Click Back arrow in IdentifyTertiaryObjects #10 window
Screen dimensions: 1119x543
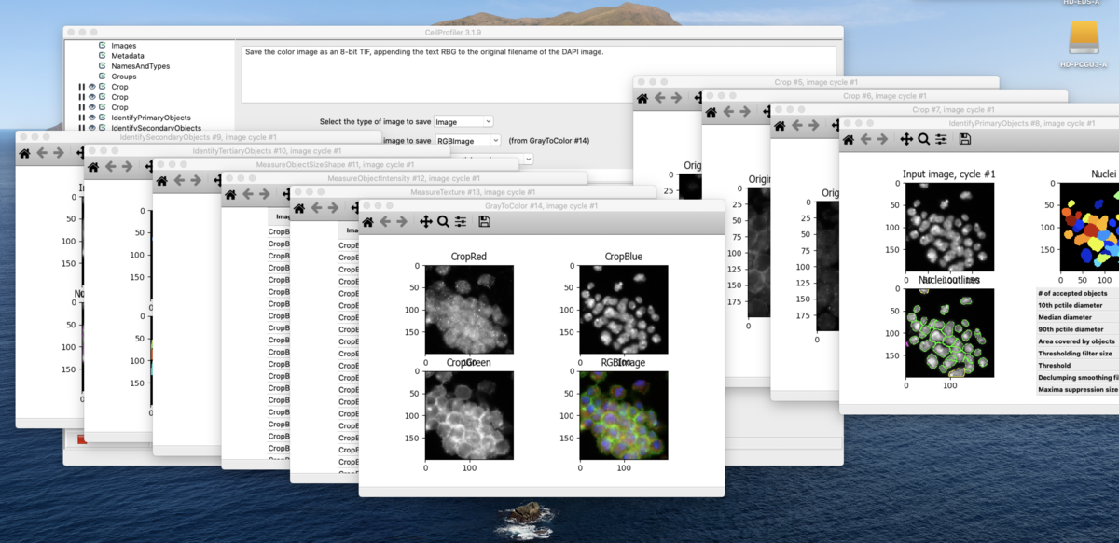111,167
